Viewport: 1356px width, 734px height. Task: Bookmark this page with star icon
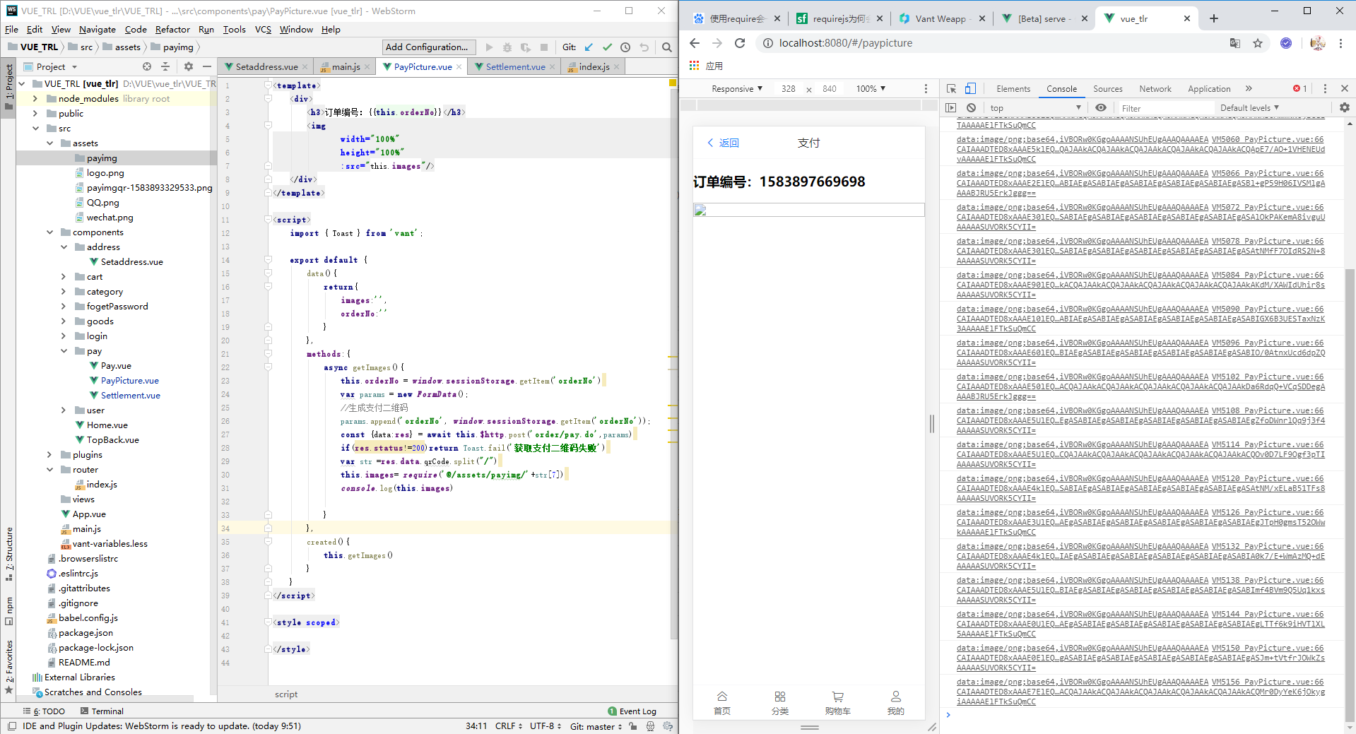pos(1258,43)
